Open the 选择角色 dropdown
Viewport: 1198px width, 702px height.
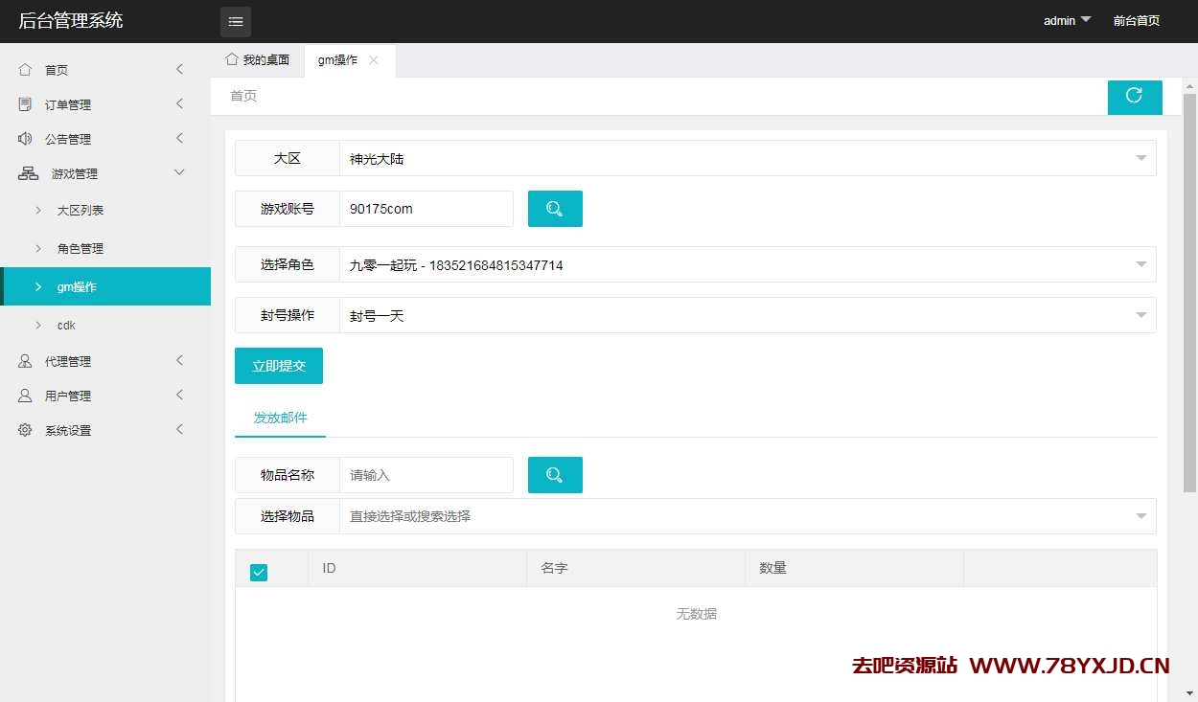(748, 265)
